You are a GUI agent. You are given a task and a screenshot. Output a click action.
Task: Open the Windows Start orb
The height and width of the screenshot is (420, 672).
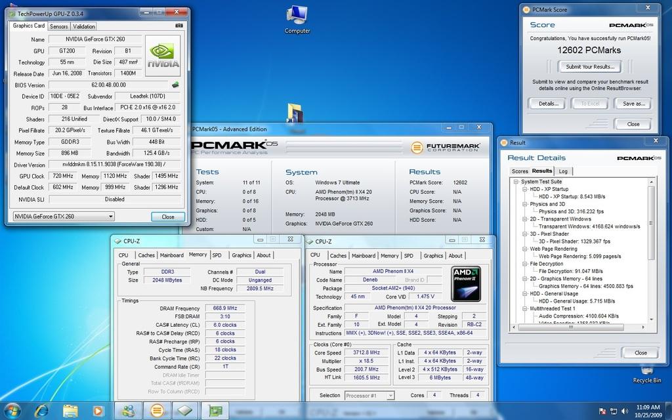tap(12, 411)
